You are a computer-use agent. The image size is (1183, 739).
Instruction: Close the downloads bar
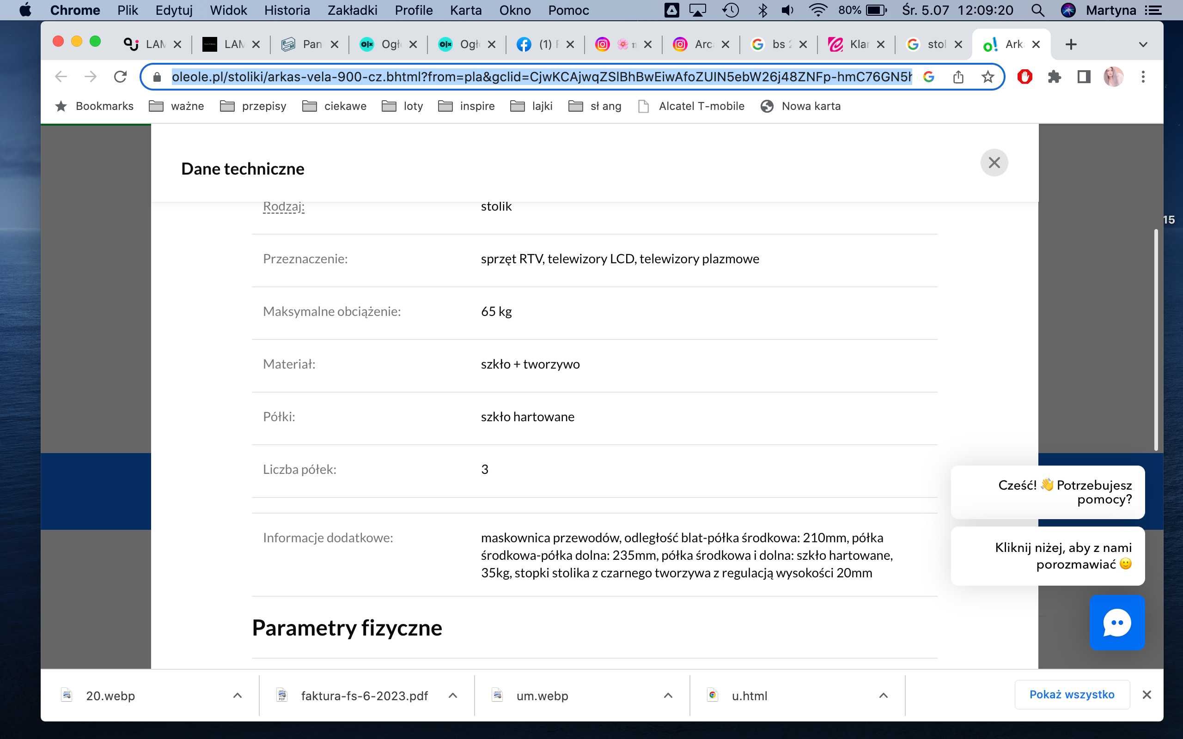coord(1147,695)
